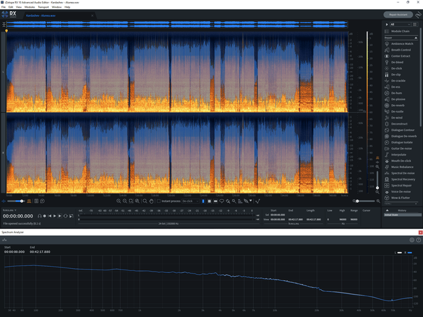Open the Voice De-noise module

point(398,192)
